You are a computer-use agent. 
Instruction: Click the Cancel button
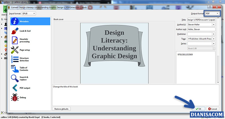pos(212,109)
